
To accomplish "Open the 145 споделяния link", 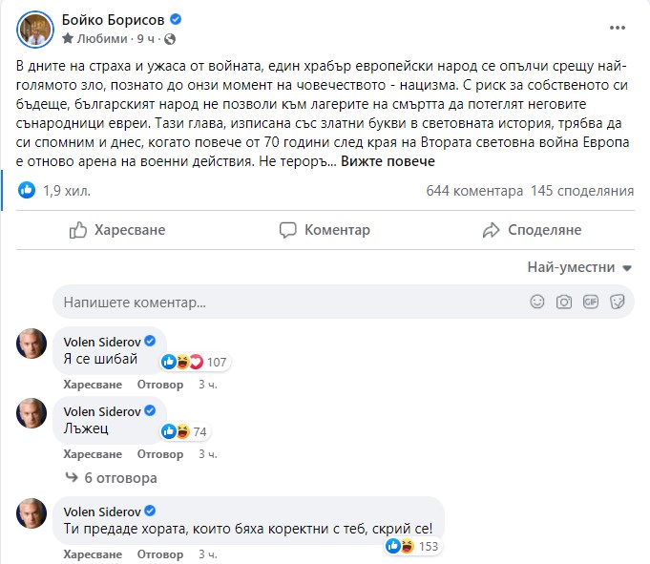I will pos(582,191).
